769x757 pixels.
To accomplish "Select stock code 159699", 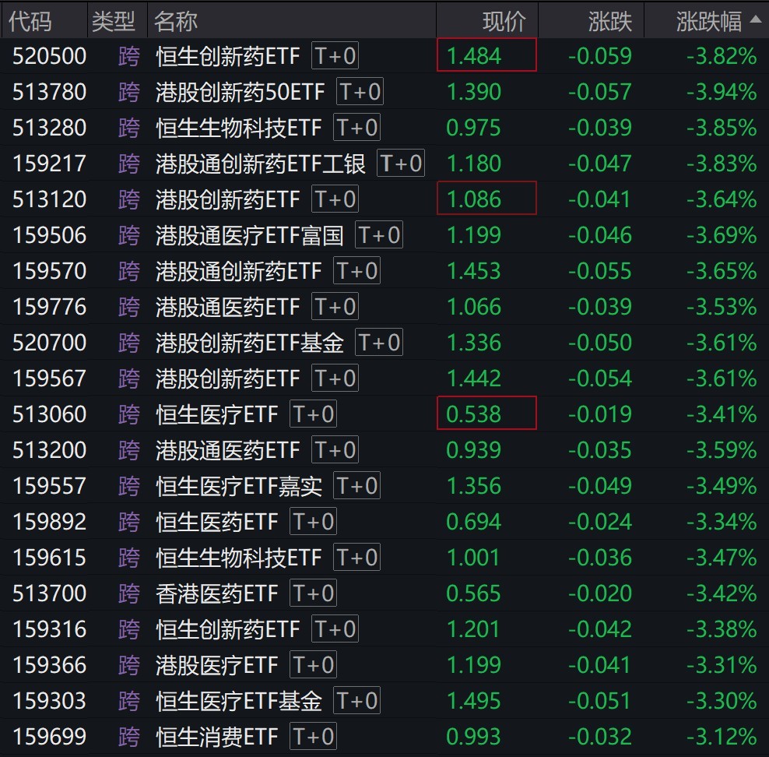I will (x=50, y=737).
